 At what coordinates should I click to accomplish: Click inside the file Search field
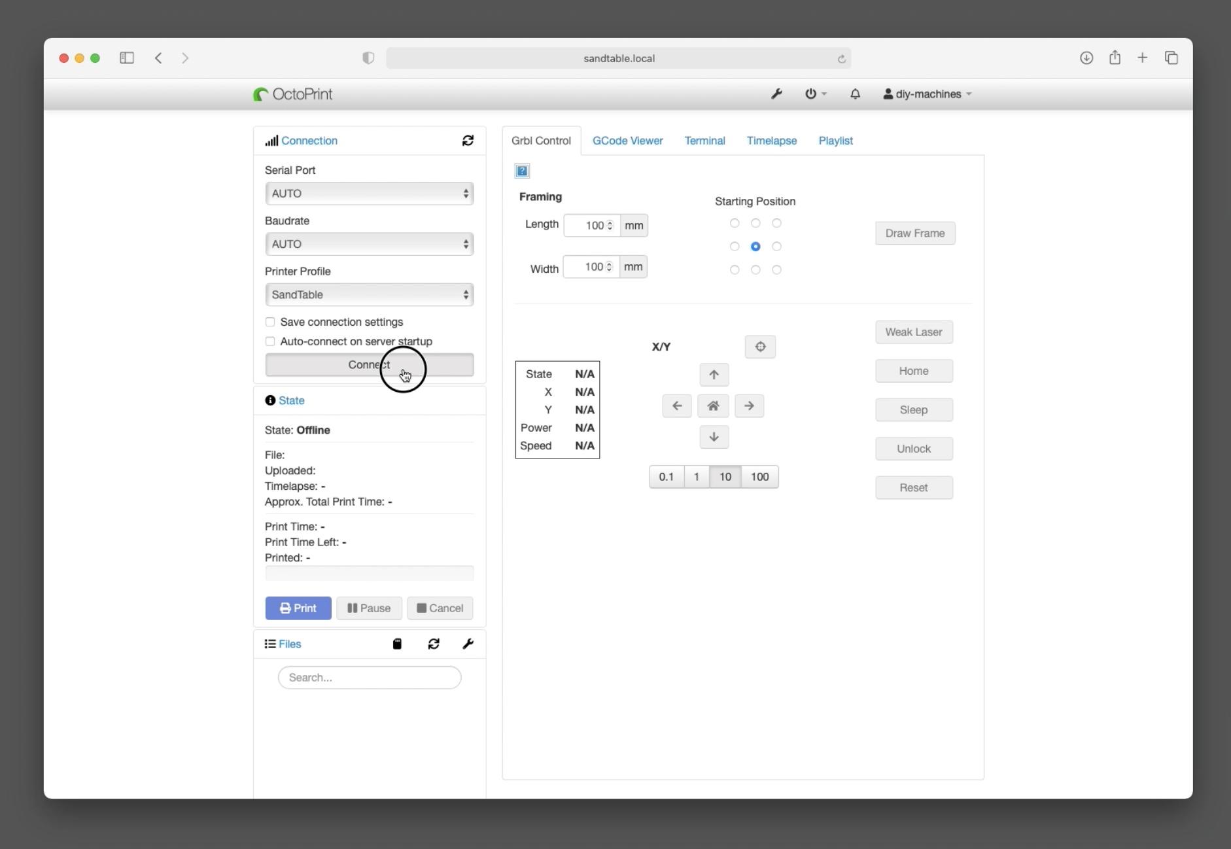[369, 677]
